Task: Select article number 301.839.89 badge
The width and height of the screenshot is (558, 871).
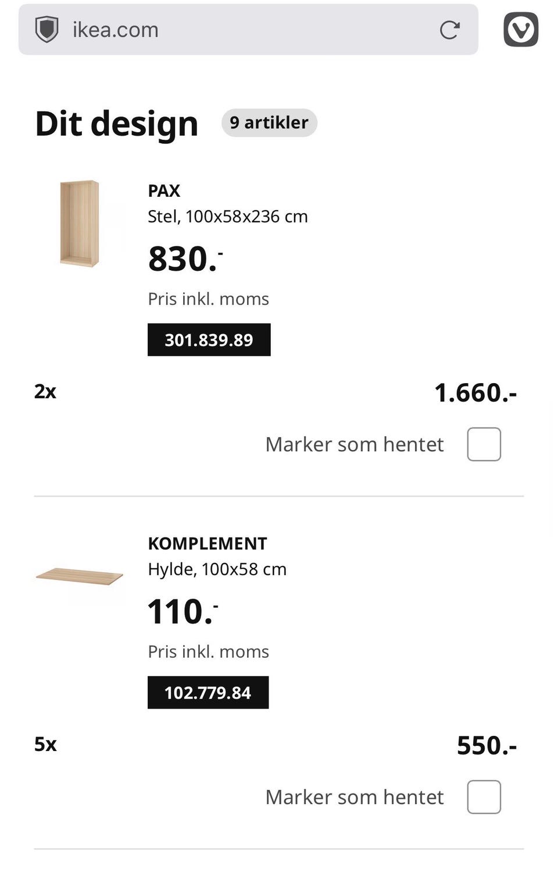Action: (209, 340)
